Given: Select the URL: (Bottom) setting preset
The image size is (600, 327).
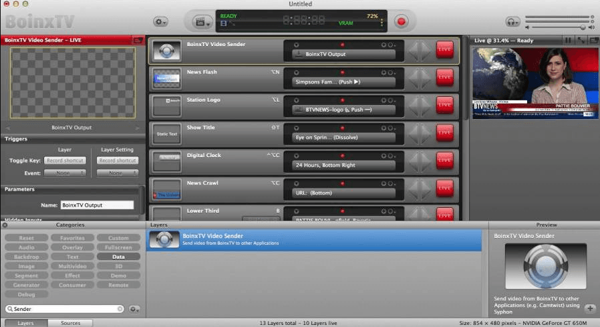Looking at the screenshot, I should pyautogui.click(x=343, y=193).
